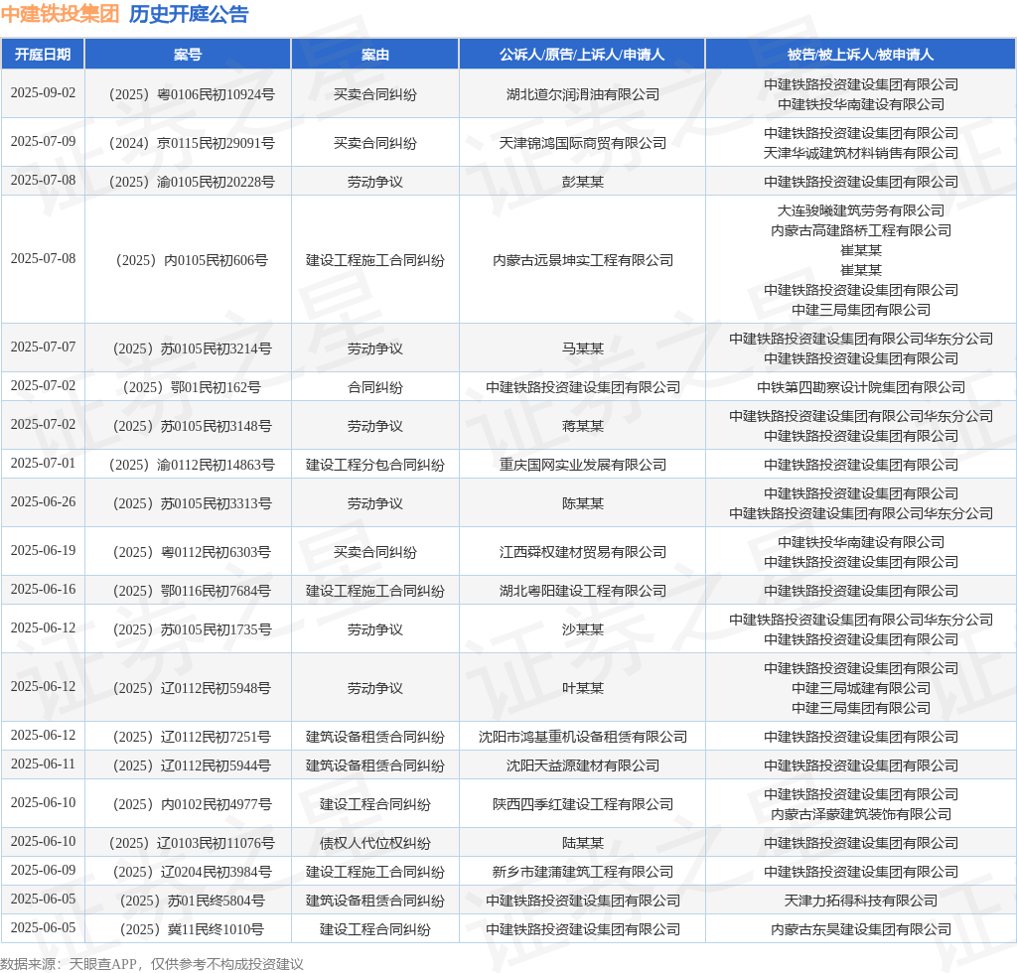Select case number (2025)渝0112民初14863号
Image resolution: width=1017 pixels, height=973 pixels.
coord(192,465)
